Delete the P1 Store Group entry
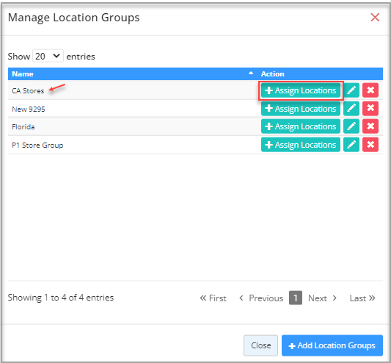Screen dimensions: 391x363 370,145
